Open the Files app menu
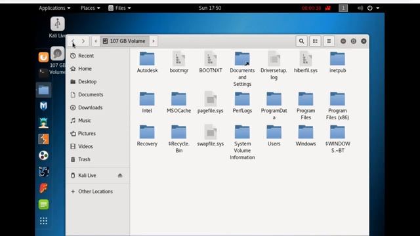The height and width of the screenshot is (236, 420). (x=119, y=8)
